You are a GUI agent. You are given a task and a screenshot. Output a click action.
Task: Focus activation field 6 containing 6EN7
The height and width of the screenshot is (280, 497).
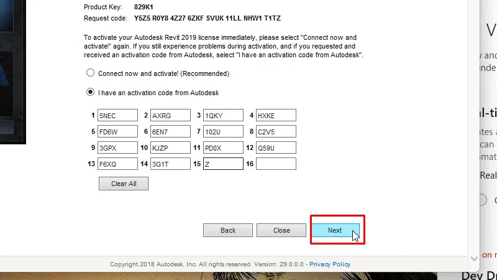click(x=170, y=132)
